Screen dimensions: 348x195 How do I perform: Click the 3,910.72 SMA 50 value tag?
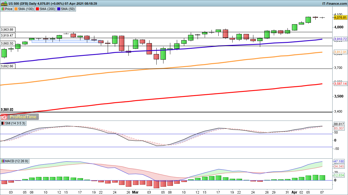[340, 39]
